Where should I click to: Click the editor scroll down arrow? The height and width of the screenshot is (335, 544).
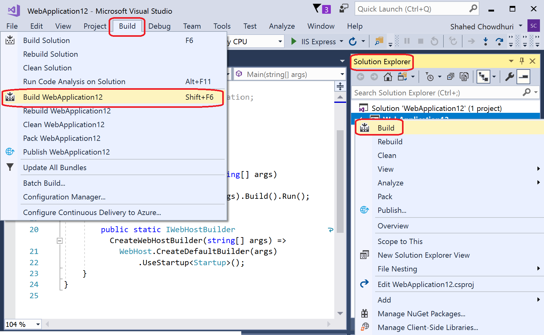340,313
